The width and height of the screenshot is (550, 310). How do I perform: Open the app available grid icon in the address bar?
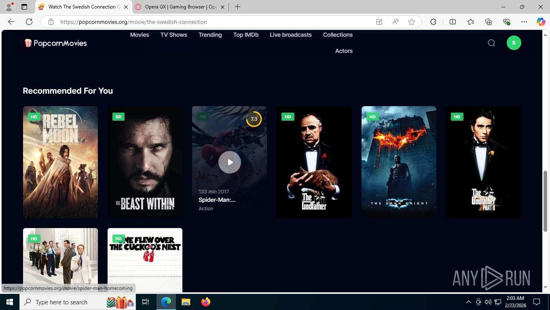point(379,22)
